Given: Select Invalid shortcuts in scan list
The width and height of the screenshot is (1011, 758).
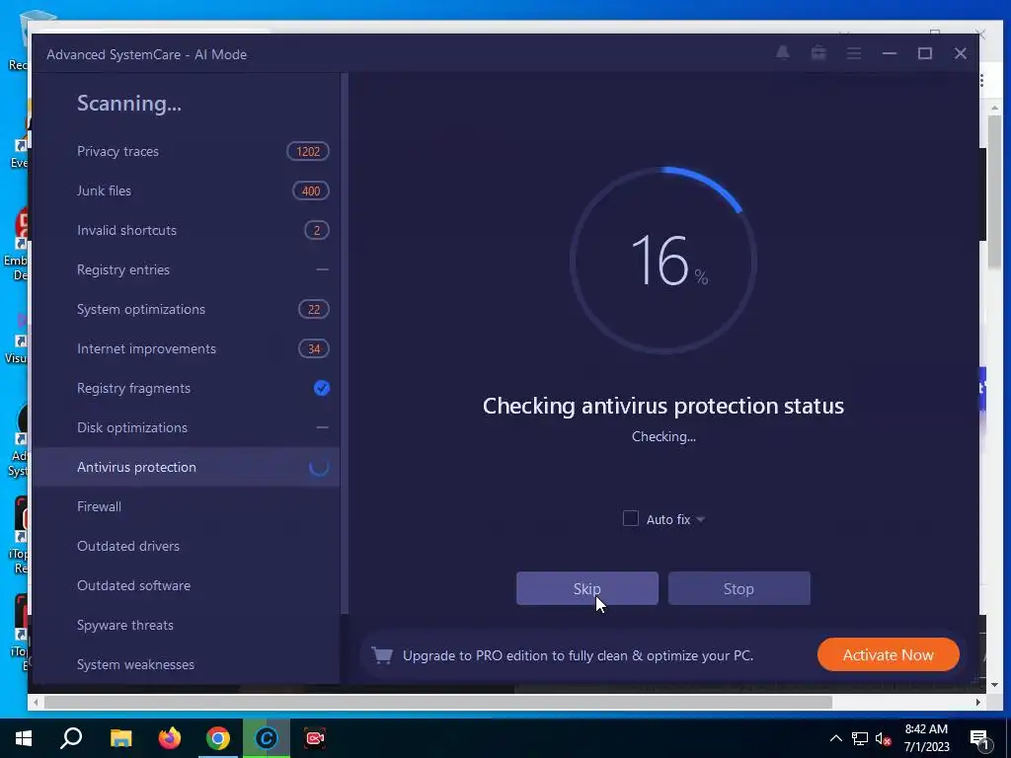Looking at the screenshot, I should [x=187, y=230].
